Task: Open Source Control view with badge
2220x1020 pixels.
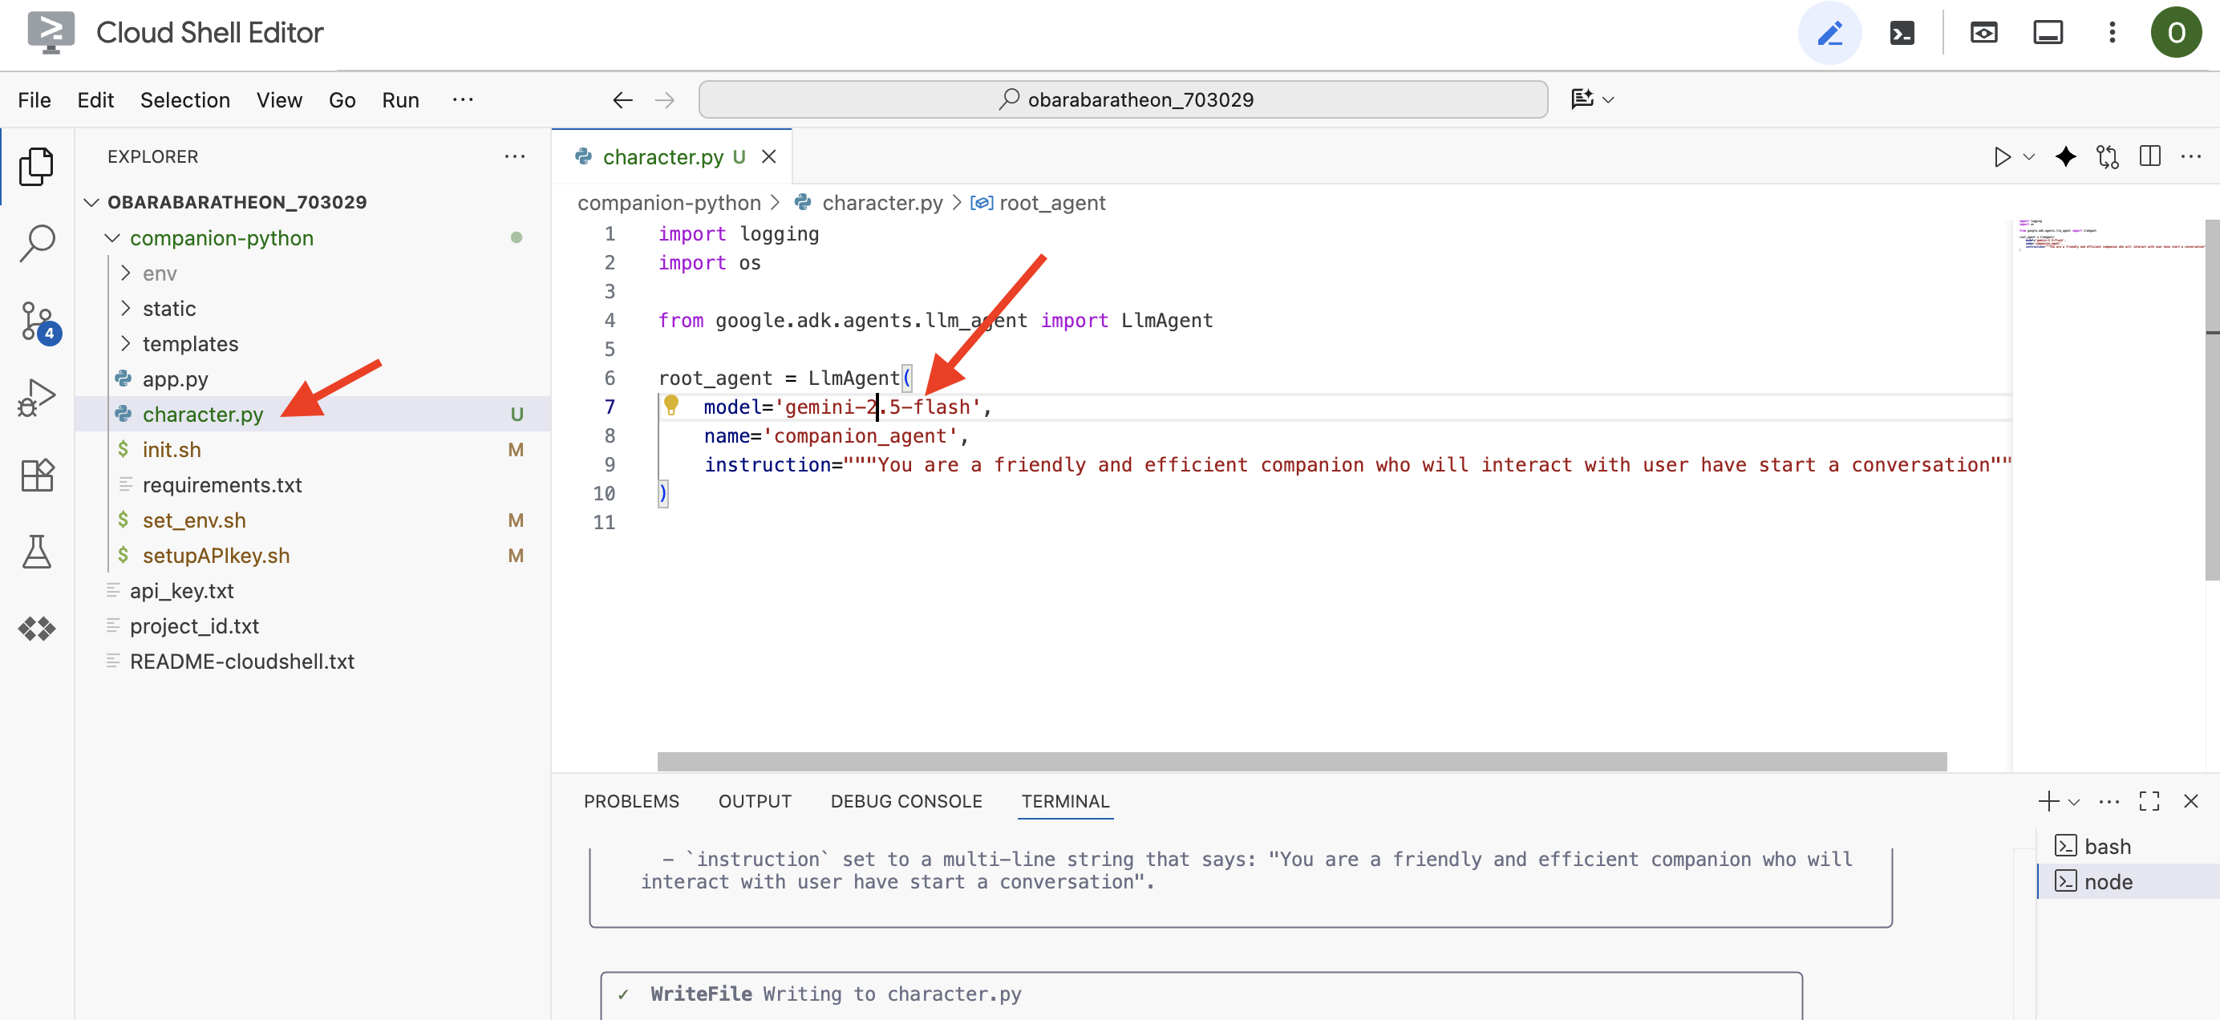Action: pos(37,322)
